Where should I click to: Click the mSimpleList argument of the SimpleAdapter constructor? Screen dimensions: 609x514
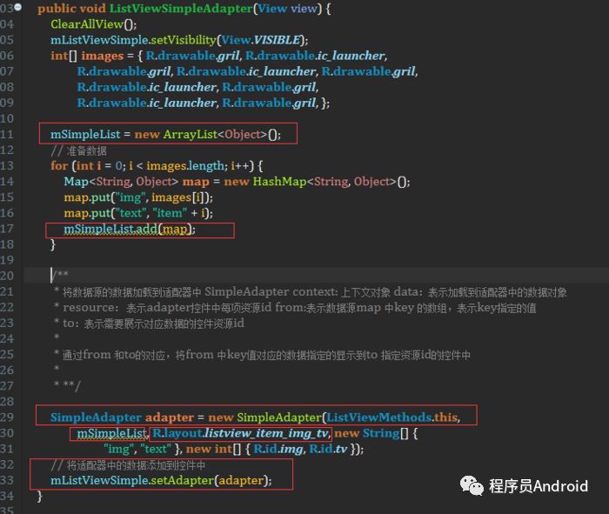[x=111, y=433]
